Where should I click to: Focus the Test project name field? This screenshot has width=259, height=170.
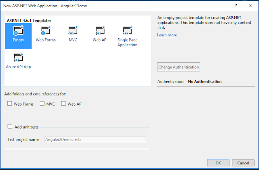[x=95, y=139]
